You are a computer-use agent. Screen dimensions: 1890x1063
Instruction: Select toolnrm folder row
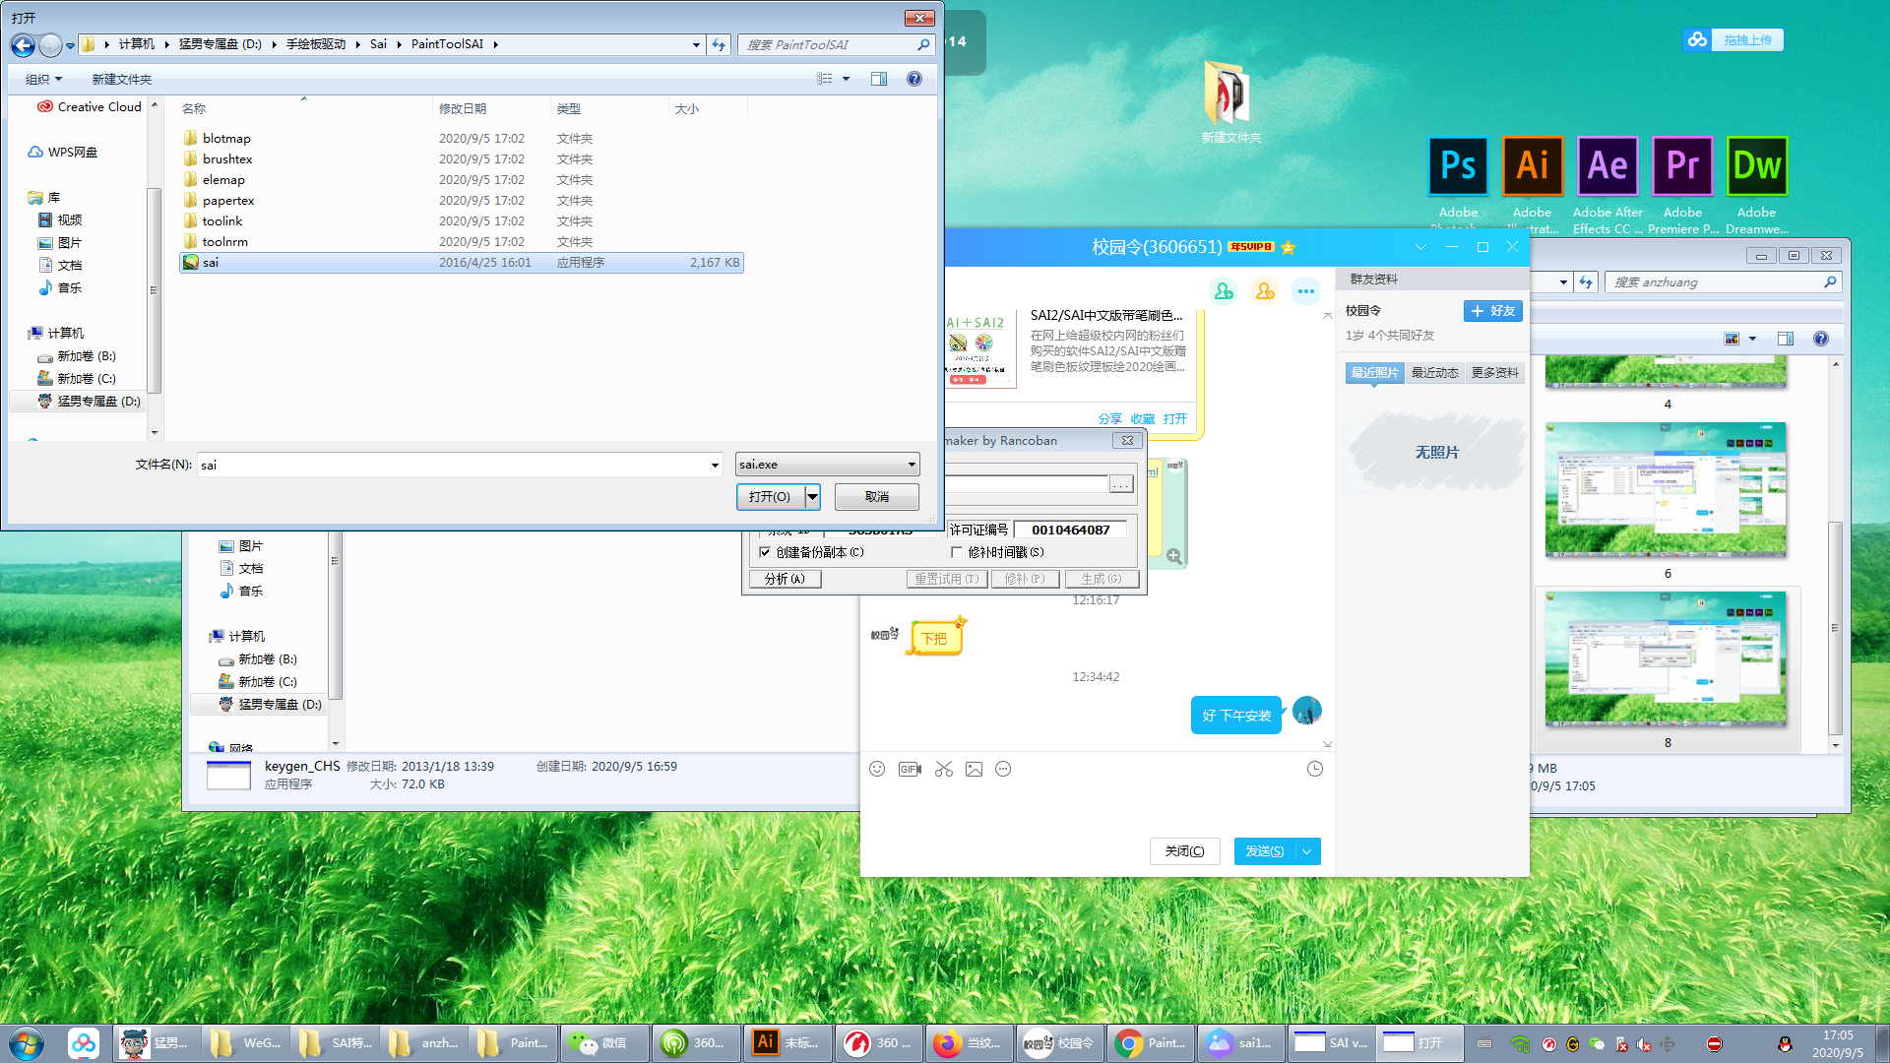(462, 242)
